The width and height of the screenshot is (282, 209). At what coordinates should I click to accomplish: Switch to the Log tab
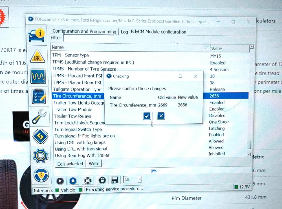pyautogui.click(x=124, y=32)
